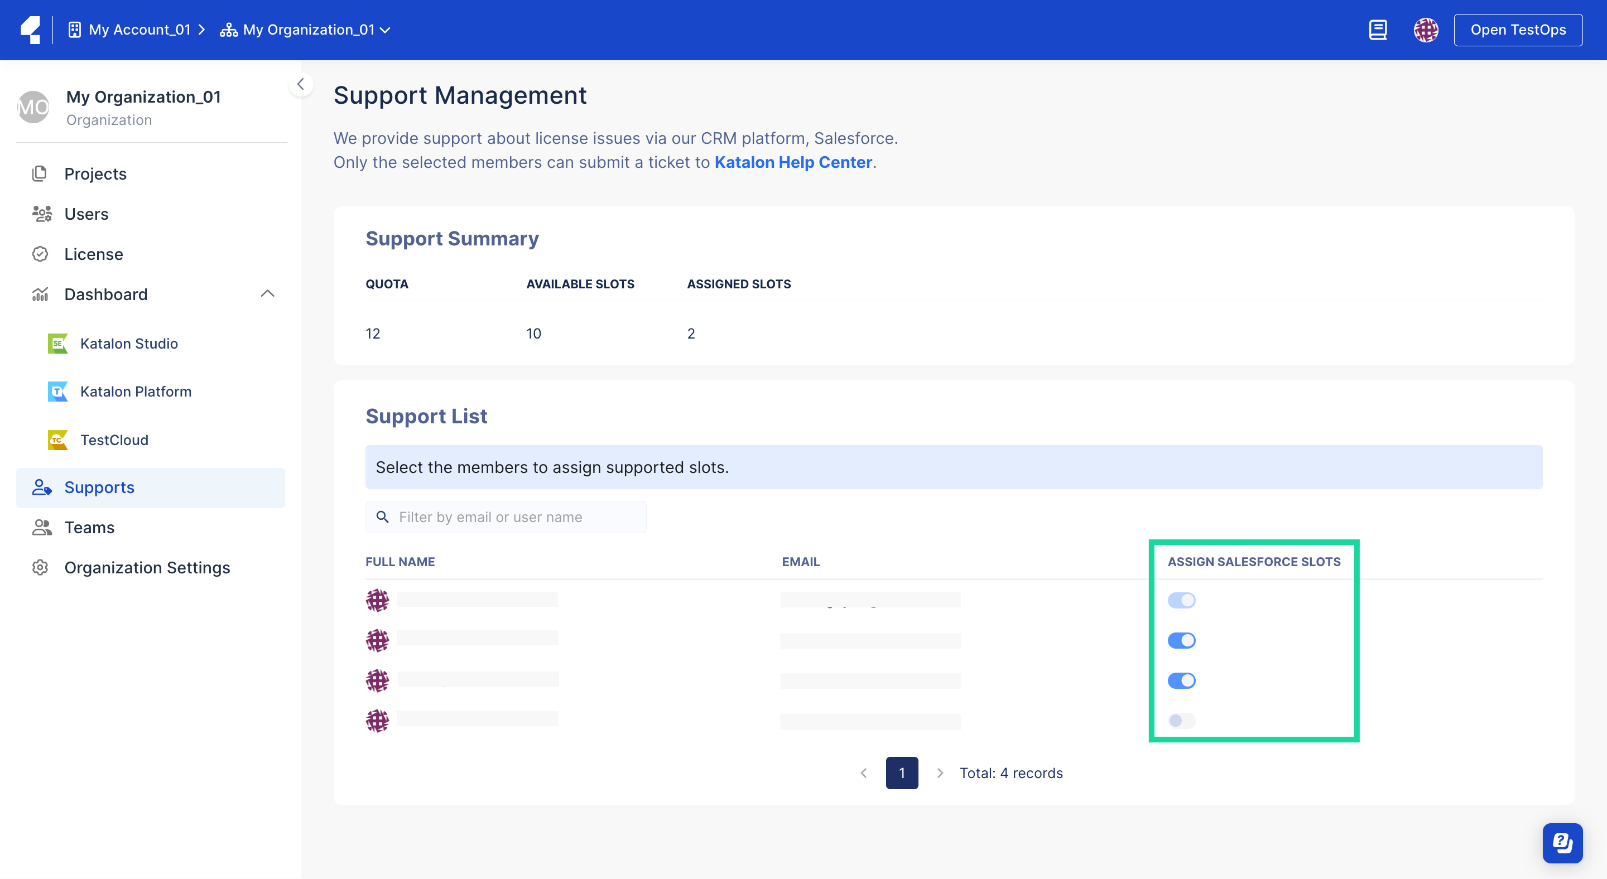Click the Organization Settings gear icon

point(40,567)
